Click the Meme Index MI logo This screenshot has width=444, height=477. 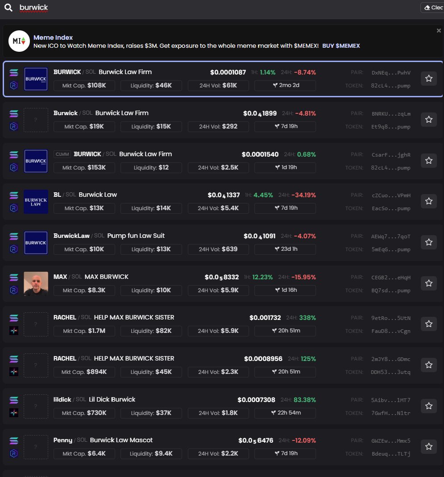click(19, 41)
